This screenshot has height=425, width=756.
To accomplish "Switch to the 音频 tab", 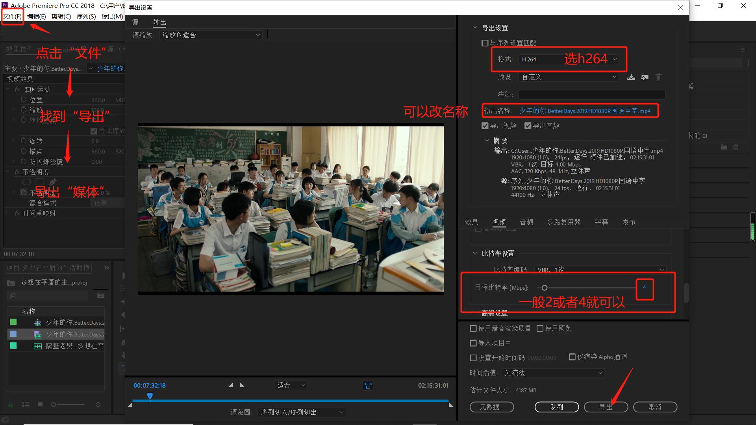I will coord(526,222).
